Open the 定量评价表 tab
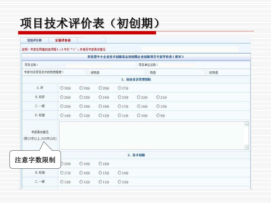 pos(63,40)
